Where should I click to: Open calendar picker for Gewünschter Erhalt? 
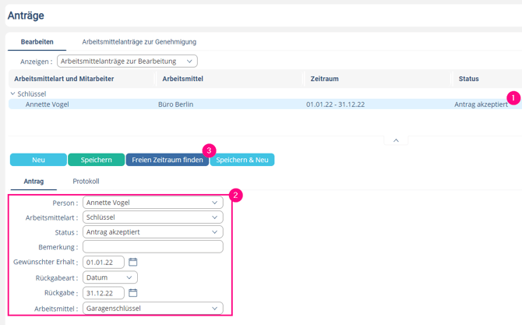click(x=132, y=262)
